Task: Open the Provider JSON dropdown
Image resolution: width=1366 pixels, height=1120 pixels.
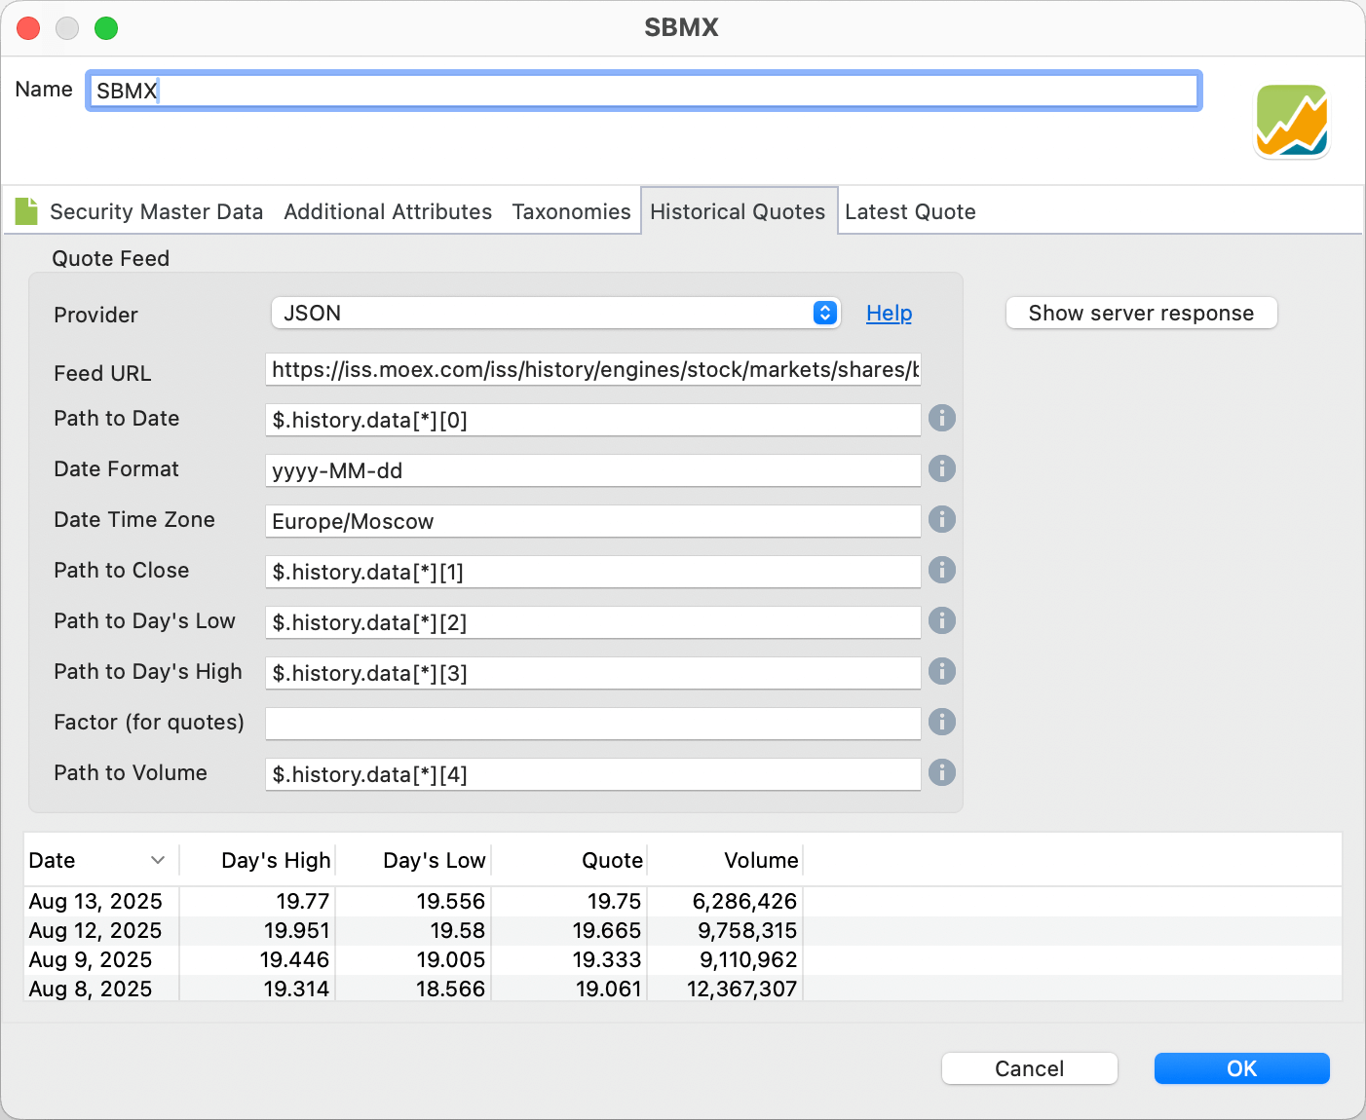Action: point(555,313)
